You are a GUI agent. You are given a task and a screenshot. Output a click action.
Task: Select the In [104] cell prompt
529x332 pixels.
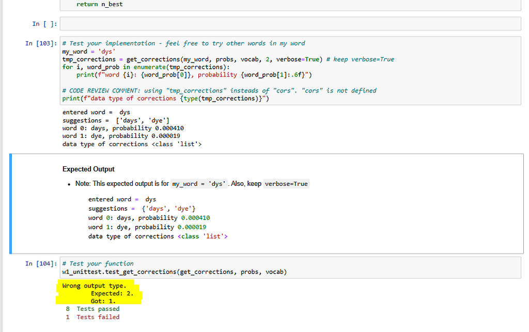[x=41, y=263]
